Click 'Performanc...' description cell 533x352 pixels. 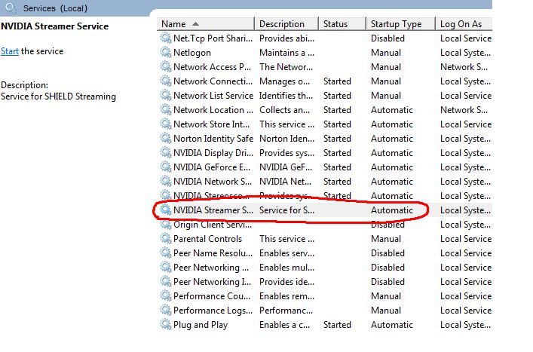[x=286, y=311]
